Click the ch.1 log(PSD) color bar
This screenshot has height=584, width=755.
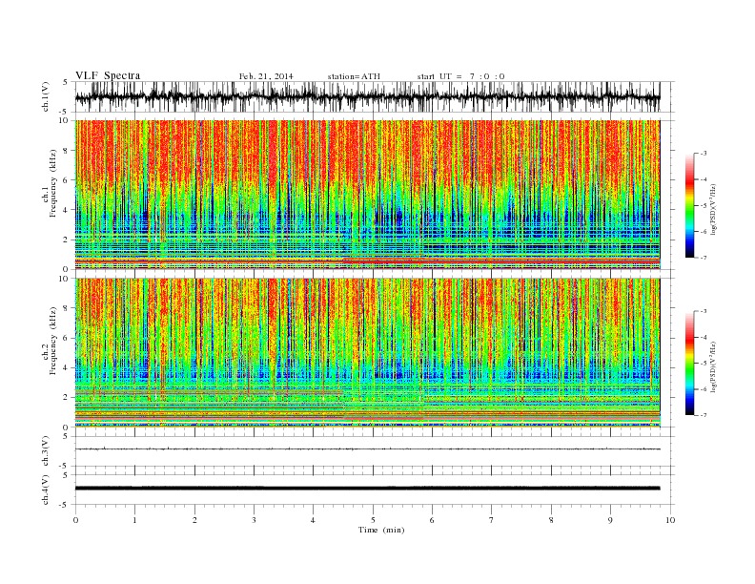coord(689,205)
